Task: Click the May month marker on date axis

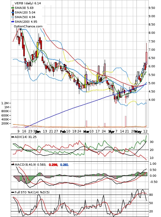Action: 138,132
